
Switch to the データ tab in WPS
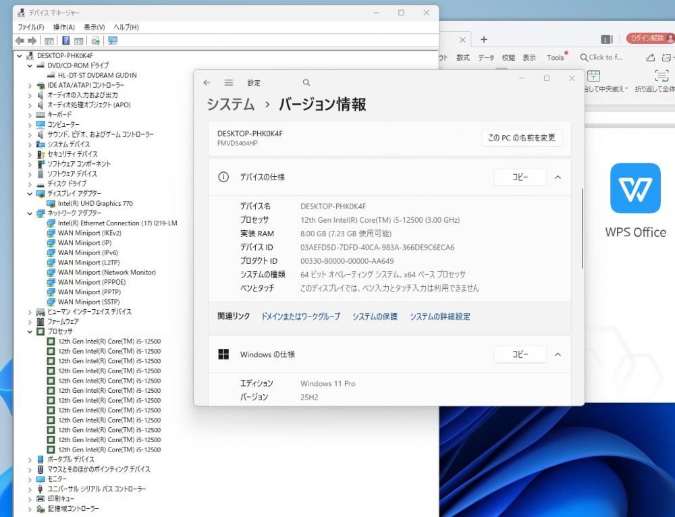coord(486,57)
